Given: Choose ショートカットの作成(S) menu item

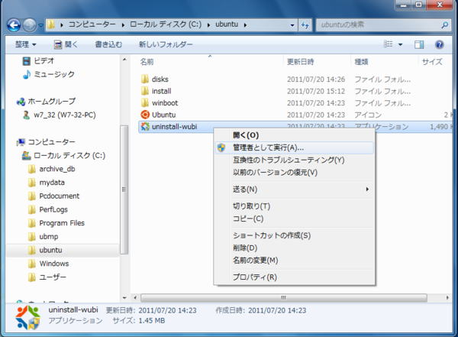Looking at the screenshot, I should point(294,235).
